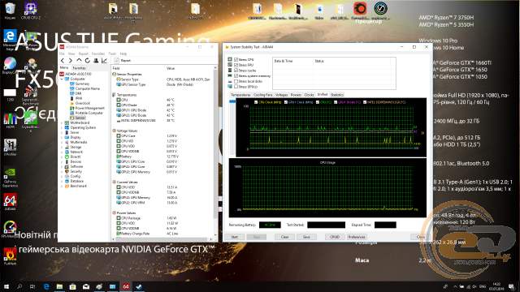Click the Save button in Stability Test
The image size is (520, 292).
pos(306,237)
